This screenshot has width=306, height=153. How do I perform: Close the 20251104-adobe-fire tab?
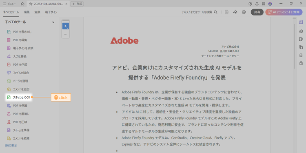tap(67, 4)
